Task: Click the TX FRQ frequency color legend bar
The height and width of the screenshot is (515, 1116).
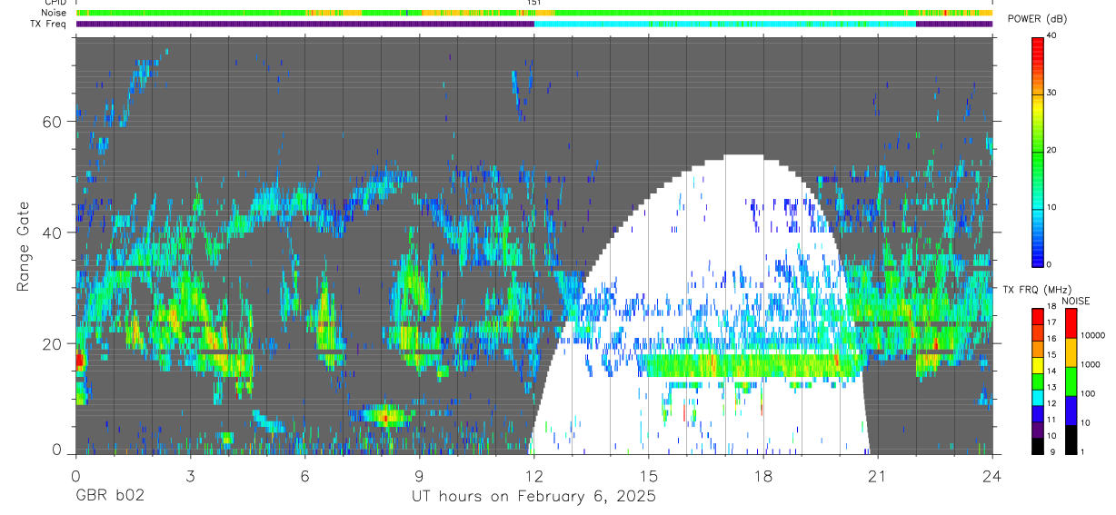Action: click(1037, 381)
